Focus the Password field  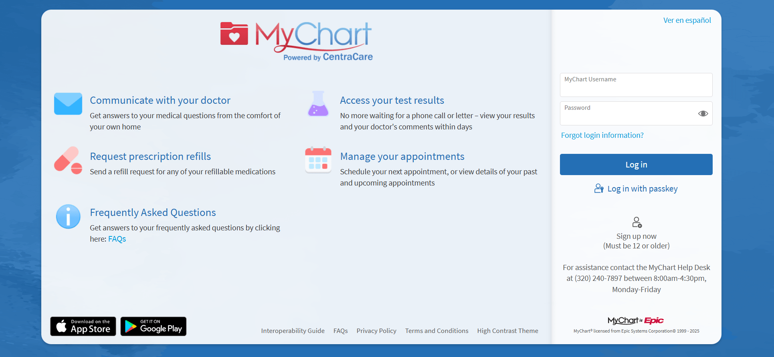(x=636, y=113)
